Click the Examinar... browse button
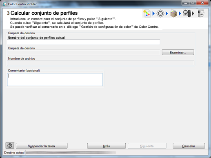The image size is (211, 158). (178, 52)
